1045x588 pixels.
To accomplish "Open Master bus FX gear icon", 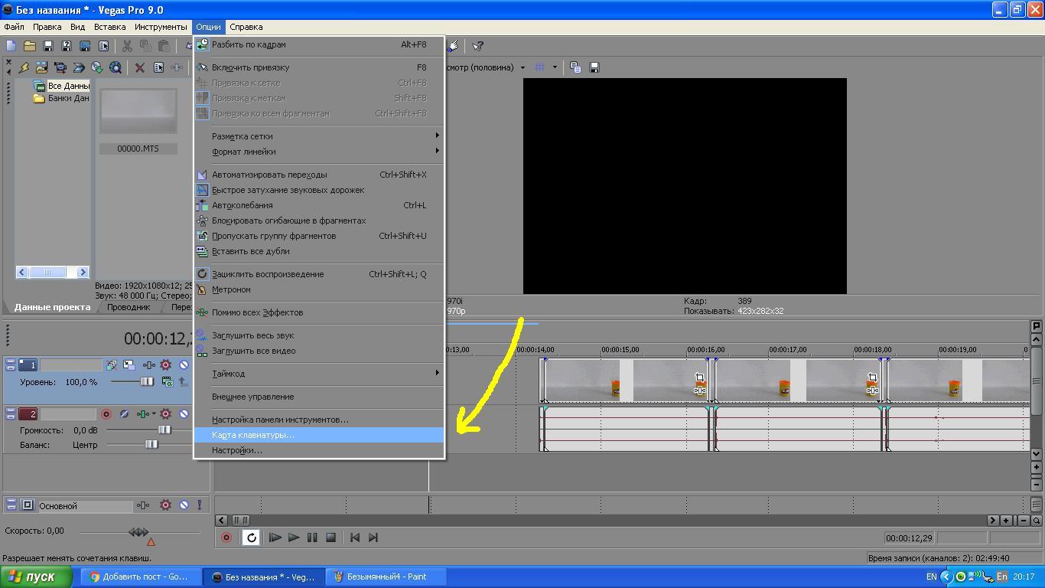I will click(165, 505).
